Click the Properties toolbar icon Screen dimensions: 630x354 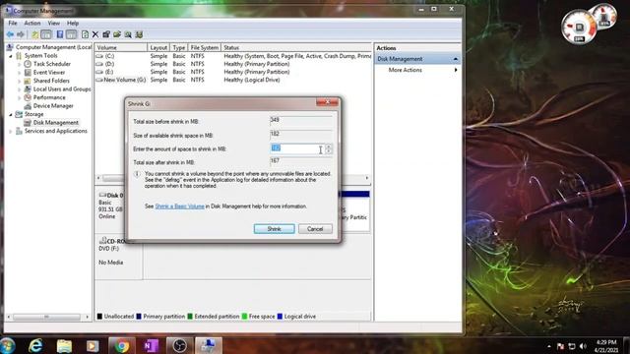(x=106, y=34)
